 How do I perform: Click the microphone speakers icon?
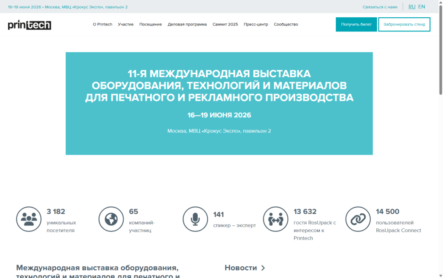point(195,219)
